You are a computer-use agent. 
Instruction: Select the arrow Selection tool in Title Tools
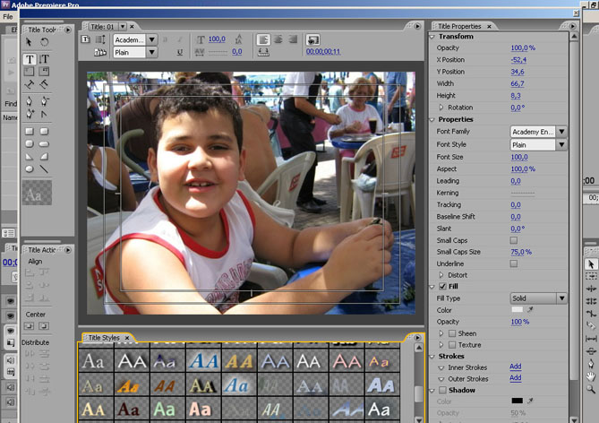pyautogui.click(x=30, y=42)
